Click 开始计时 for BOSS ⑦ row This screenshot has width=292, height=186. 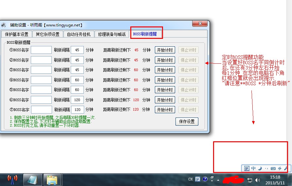tap(165, 110)
